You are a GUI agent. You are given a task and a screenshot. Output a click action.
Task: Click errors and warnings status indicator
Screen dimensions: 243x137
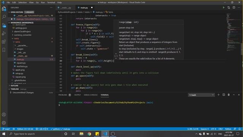[x=42, y=129]
